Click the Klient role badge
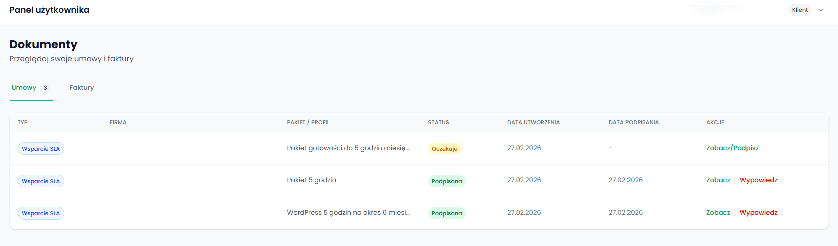Image resolution: width=838 pixels, height=246 pixels. tap(799, 10)
